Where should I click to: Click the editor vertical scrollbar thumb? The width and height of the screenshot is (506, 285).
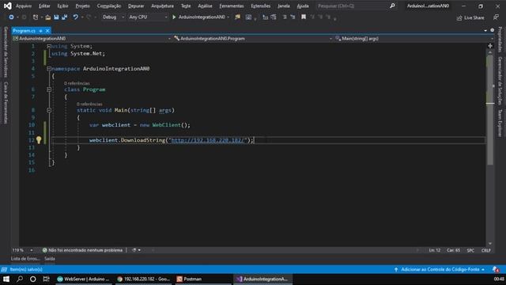[490, 110]
